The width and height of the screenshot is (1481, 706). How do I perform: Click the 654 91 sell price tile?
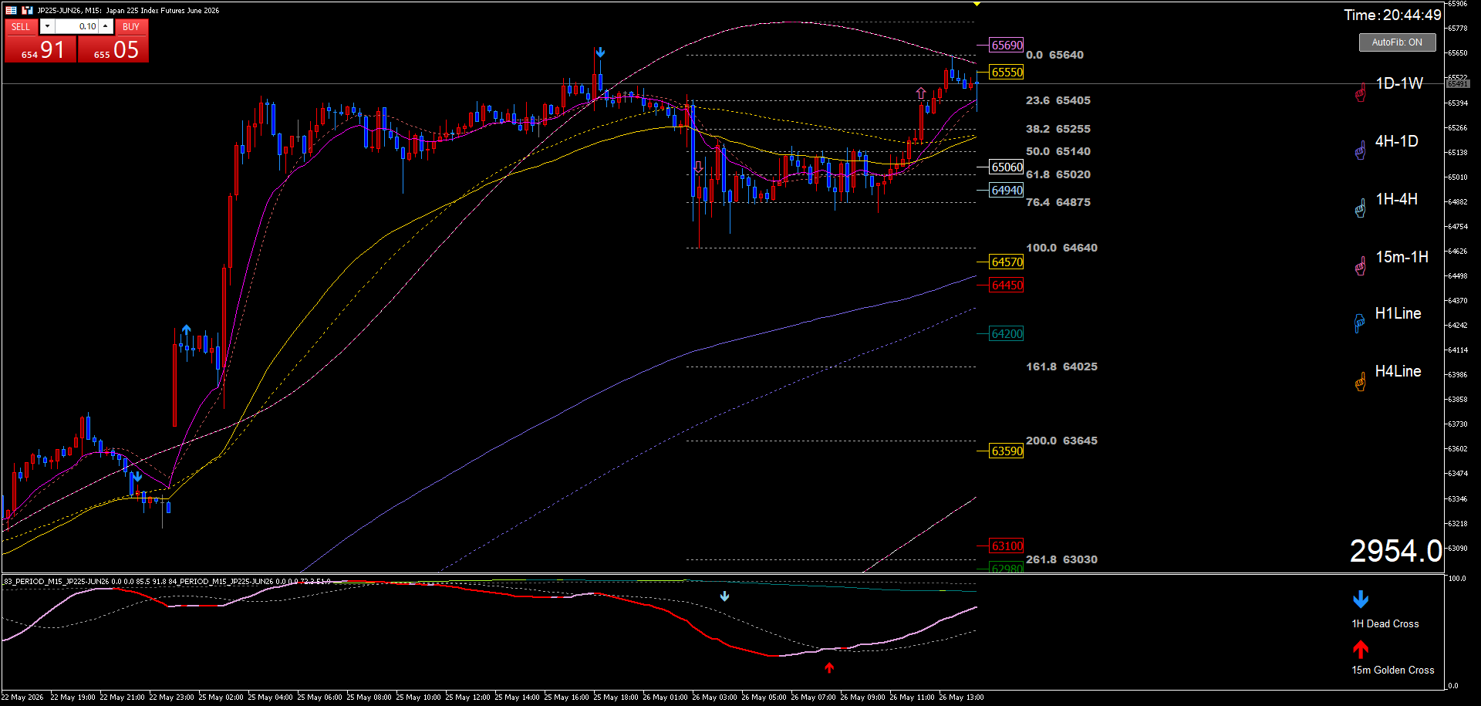tap(41, 49)
